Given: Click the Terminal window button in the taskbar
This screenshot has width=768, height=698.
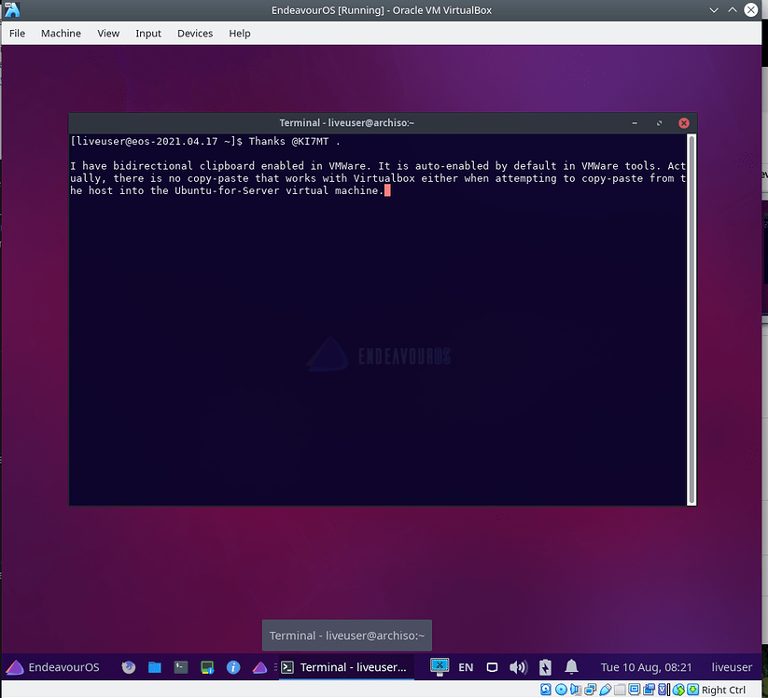Looking at the screenshot, I should [347, 667].
